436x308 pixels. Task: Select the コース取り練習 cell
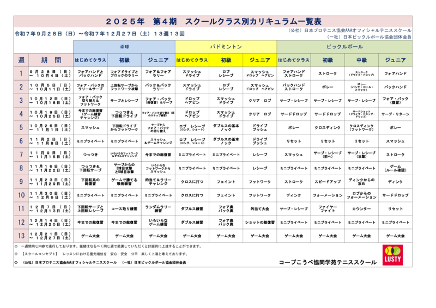pyautogui.click(x=124, y=208)
